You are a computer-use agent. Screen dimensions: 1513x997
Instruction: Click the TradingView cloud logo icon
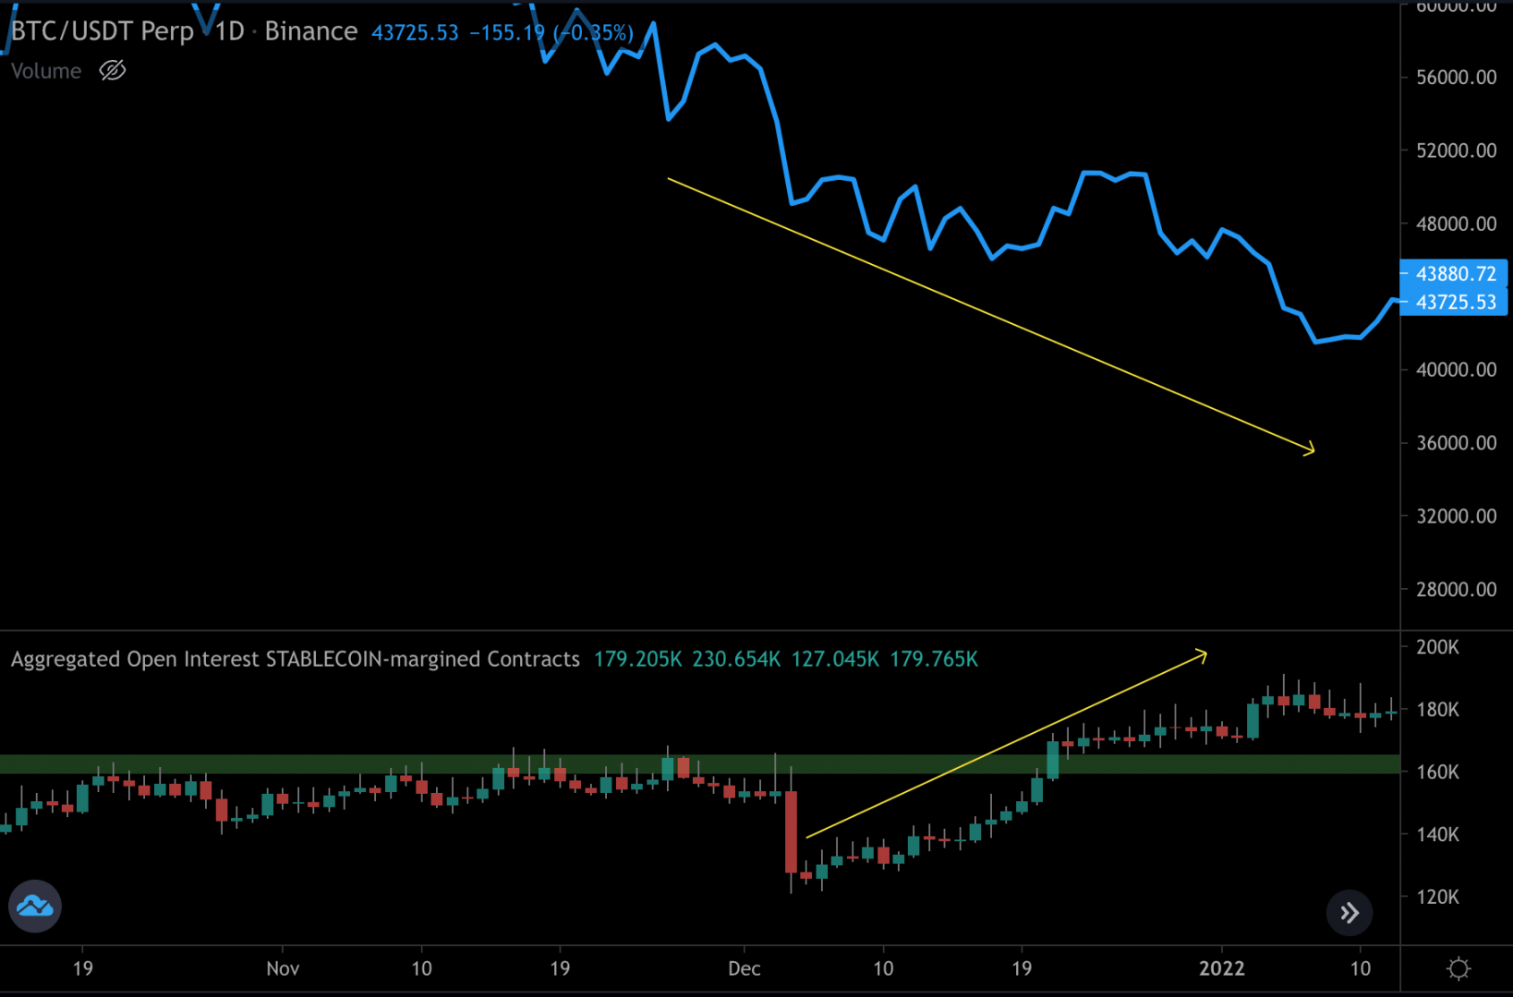coord(35,906)
